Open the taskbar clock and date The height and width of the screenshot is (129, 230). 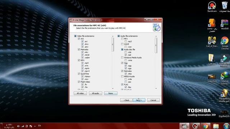coord(9,126)
